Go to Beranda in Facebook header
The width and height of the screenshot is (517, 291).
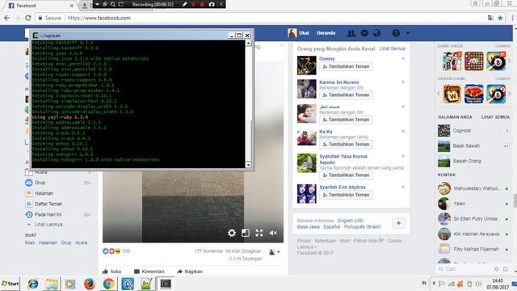(x=326, y=33)
